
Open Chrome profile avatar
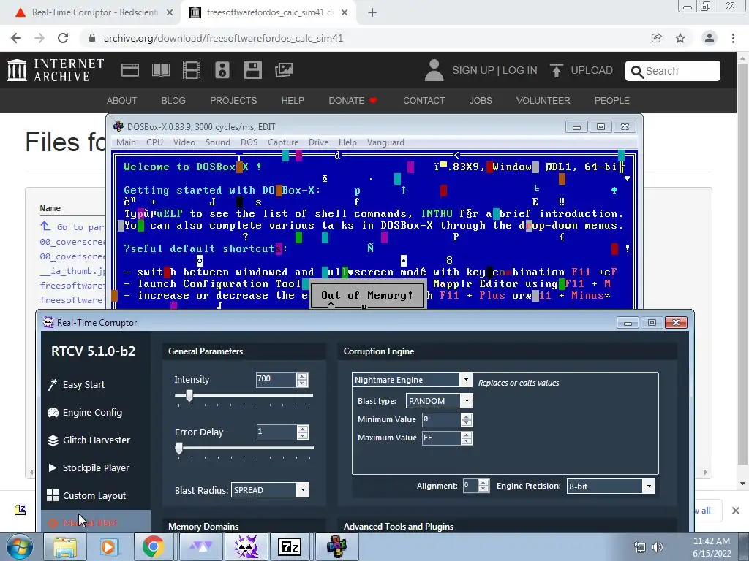(710, 38)
